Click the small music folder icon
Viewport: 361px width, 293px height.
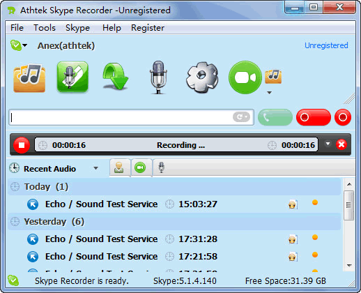pos(273,76)
